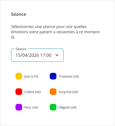Screen dimensions: 115x126
Task: Click the green Dégoût color swatch
Action: (53, 107)
